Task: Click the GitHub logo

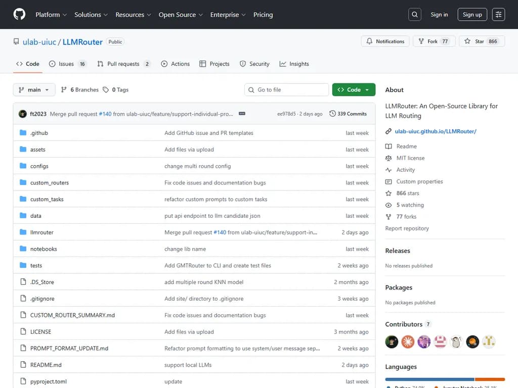Action: pyautogui.click(x=19, y=14)
